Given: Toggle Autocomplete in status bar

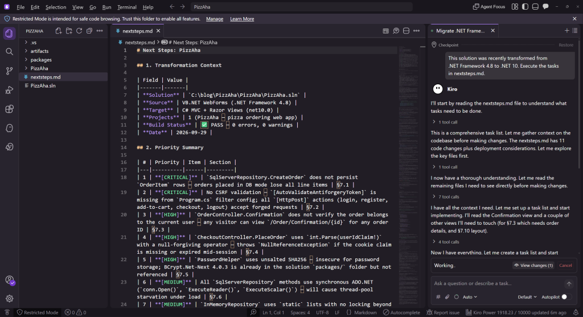Looking at the screenshot, I should (x=401, y=312).
